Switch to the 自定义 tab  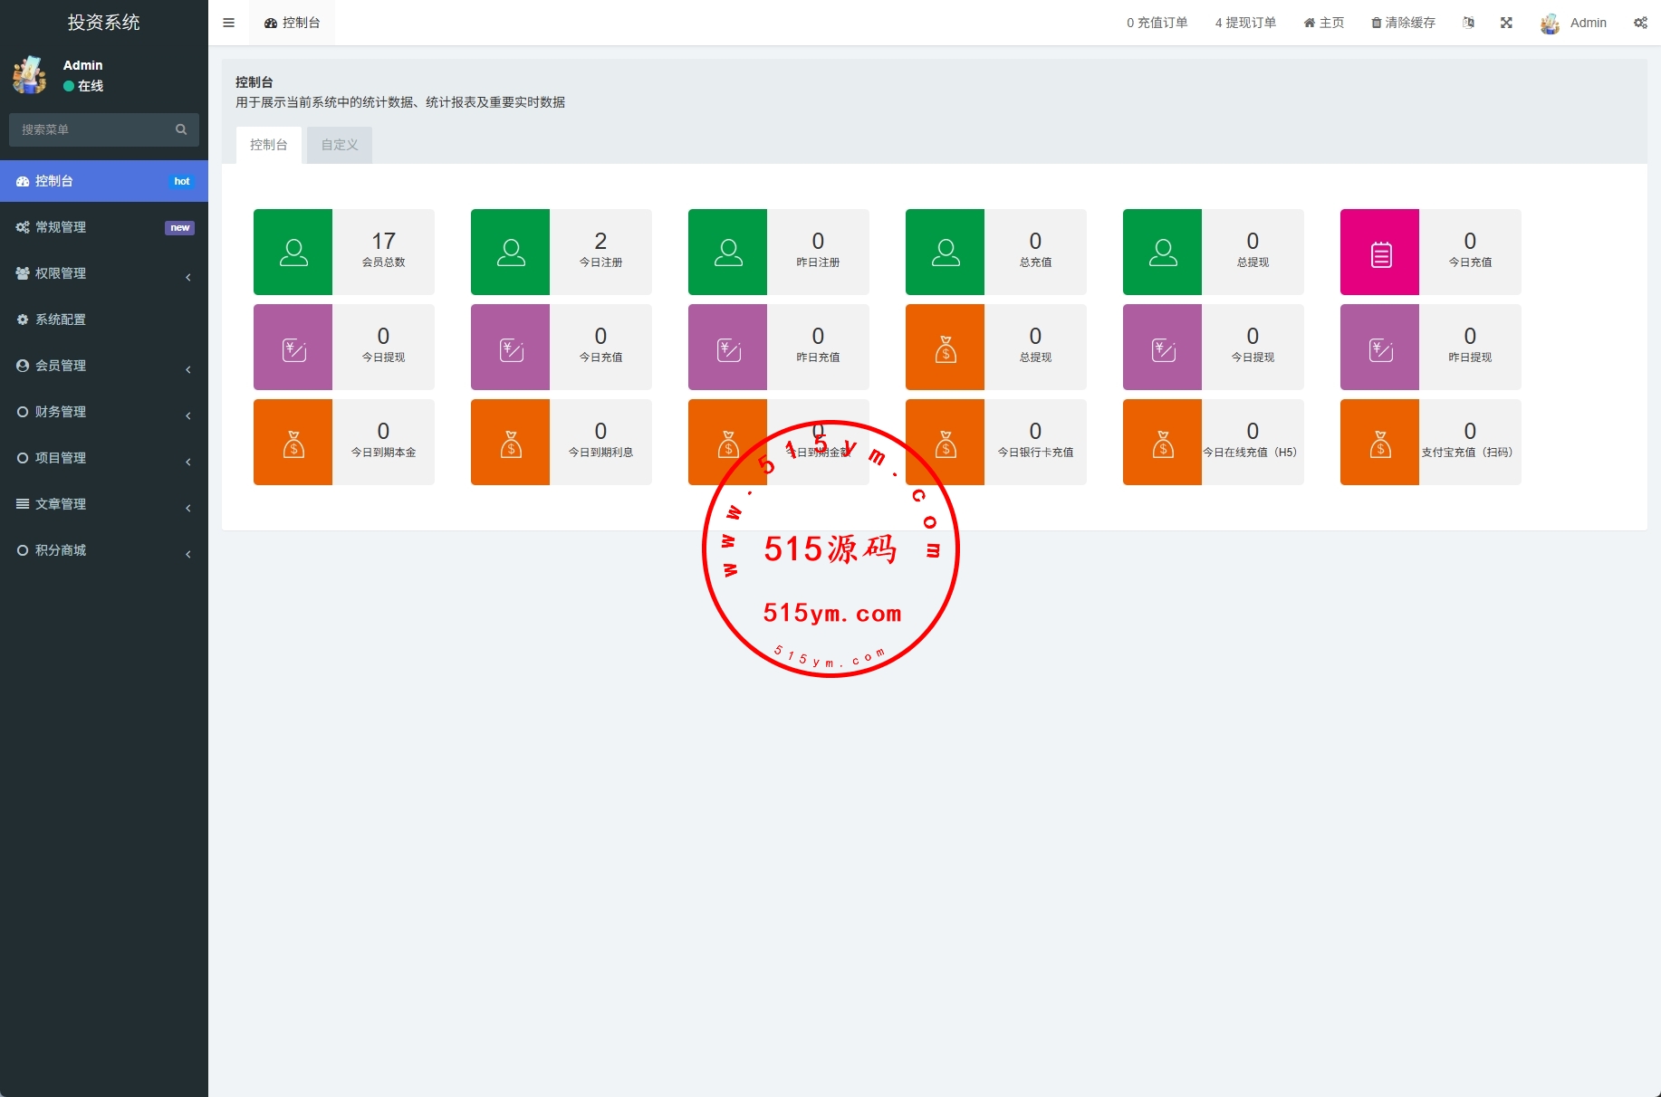[x=340, y=145]
